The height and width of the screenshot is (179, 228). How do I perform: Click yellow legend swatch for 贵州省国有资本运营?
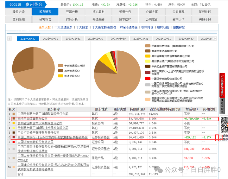(148, 56)
